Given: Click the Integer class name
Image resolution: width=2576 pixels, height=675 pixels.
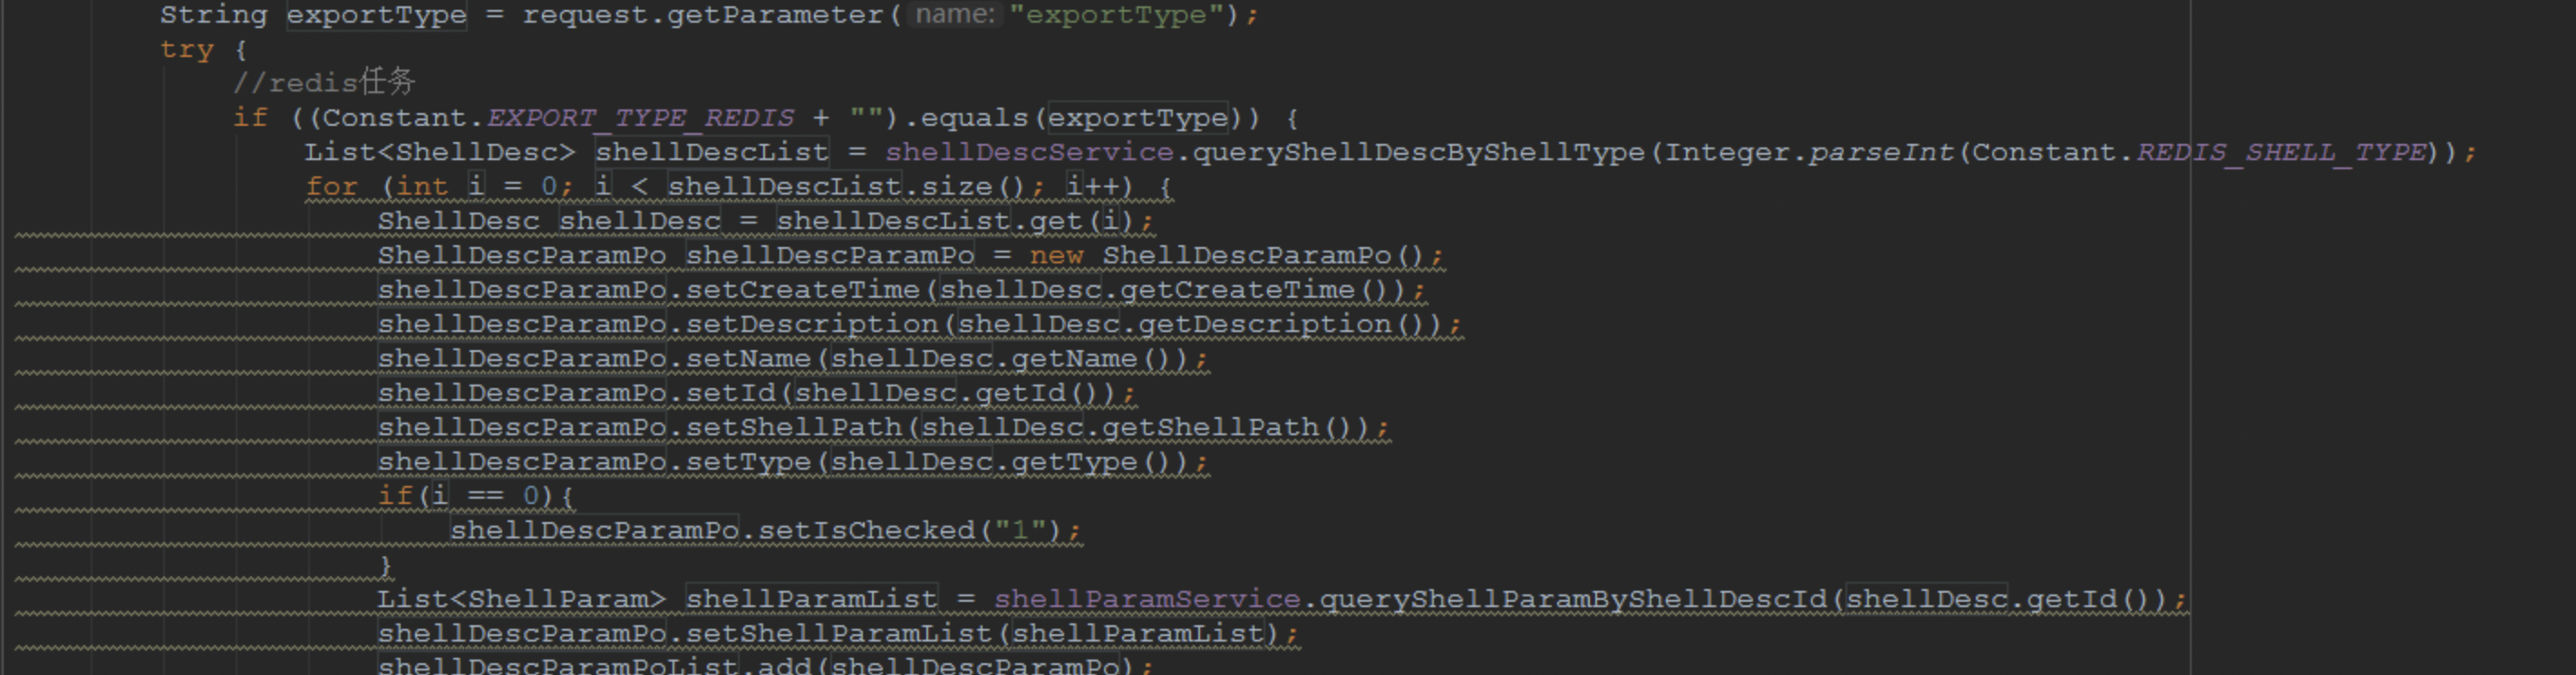Looking at the screenshot, I should [x=1727, y=152].
